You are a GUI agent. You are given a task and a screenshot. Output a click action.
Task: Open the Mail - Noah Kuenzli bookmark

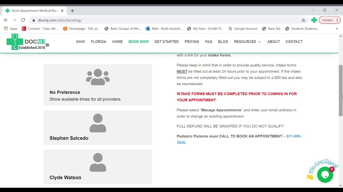[x=164, y=29]
